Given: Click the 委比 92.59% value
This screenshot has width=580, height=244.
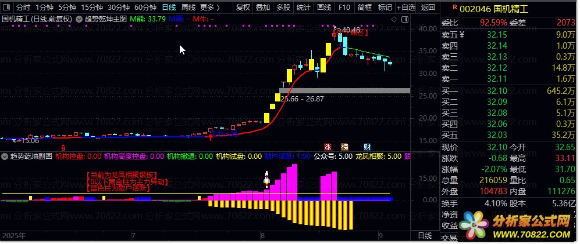Looking at the screenshot, I should [x=494, y=23].
